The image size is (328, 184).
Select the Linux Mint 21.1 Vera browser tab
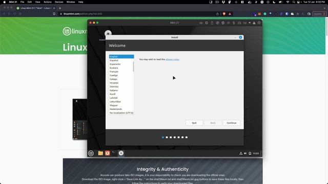[35, 8]
